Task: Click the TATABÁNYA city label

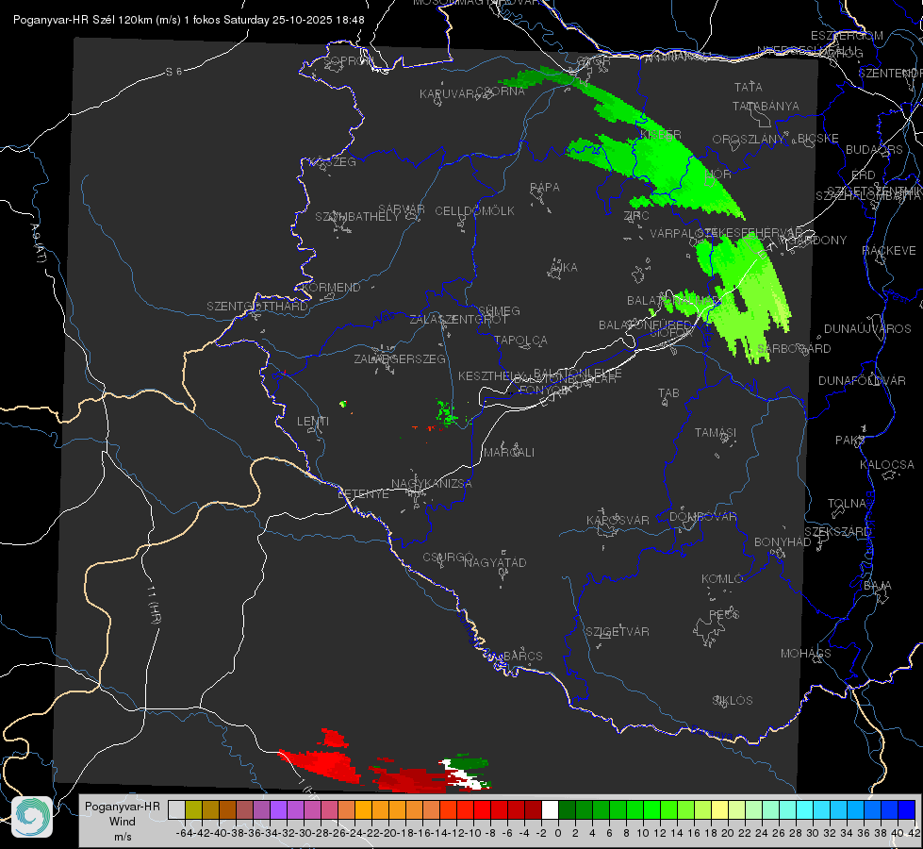Action: [766, 107]
